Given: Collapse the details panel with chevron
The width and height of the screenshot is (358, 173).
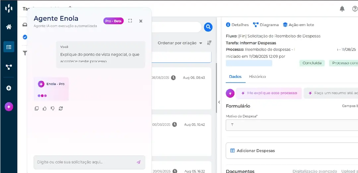Looking at the screenshot, I should (x=219, y=102).
